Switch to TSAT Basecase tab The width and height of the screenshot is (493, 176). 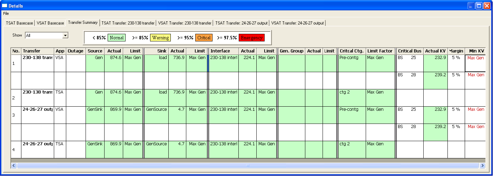click(x=19, y=23)
